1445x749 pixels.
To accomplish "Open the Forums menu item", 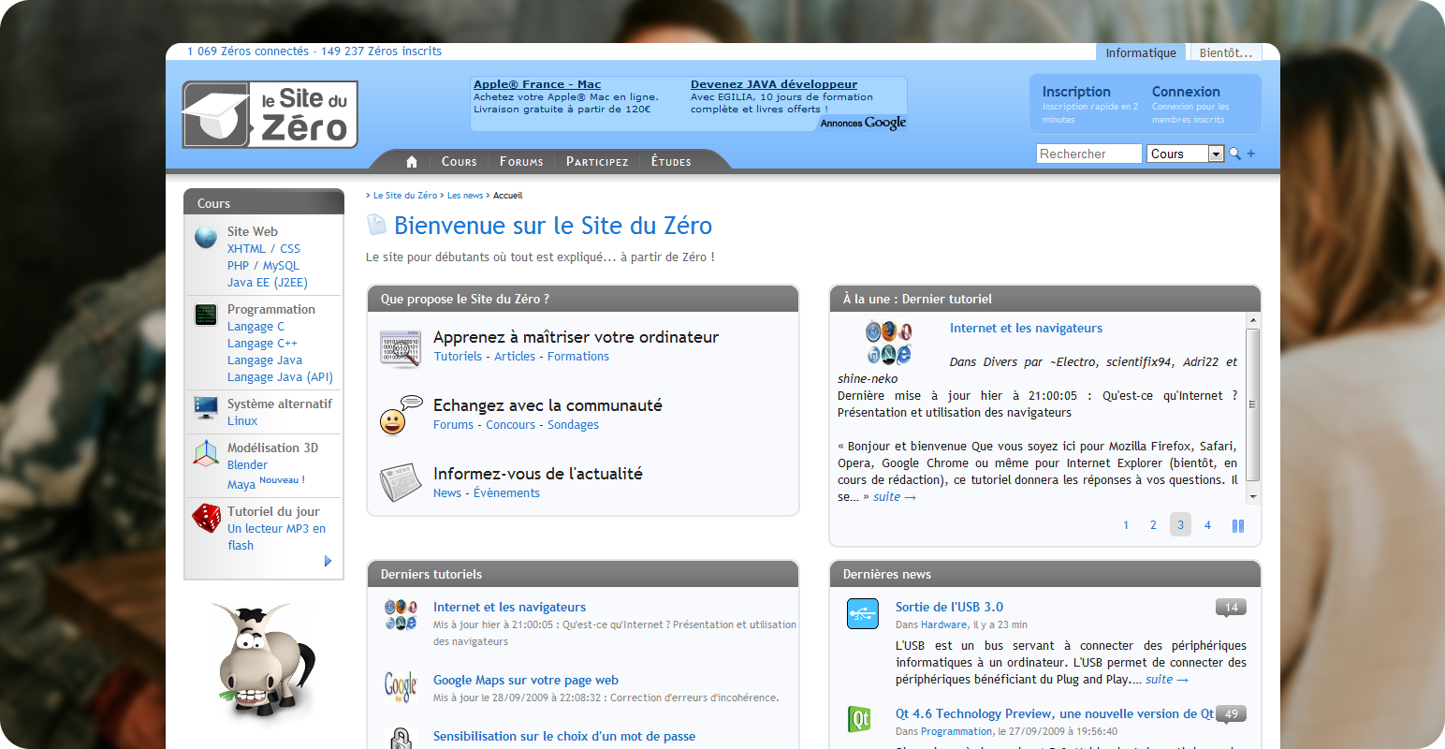I will click(521, 162).
